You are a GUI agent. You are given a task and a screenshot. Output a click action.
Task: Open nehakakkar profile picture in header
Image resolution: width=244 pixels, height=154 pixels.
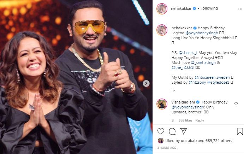(162, 9)
